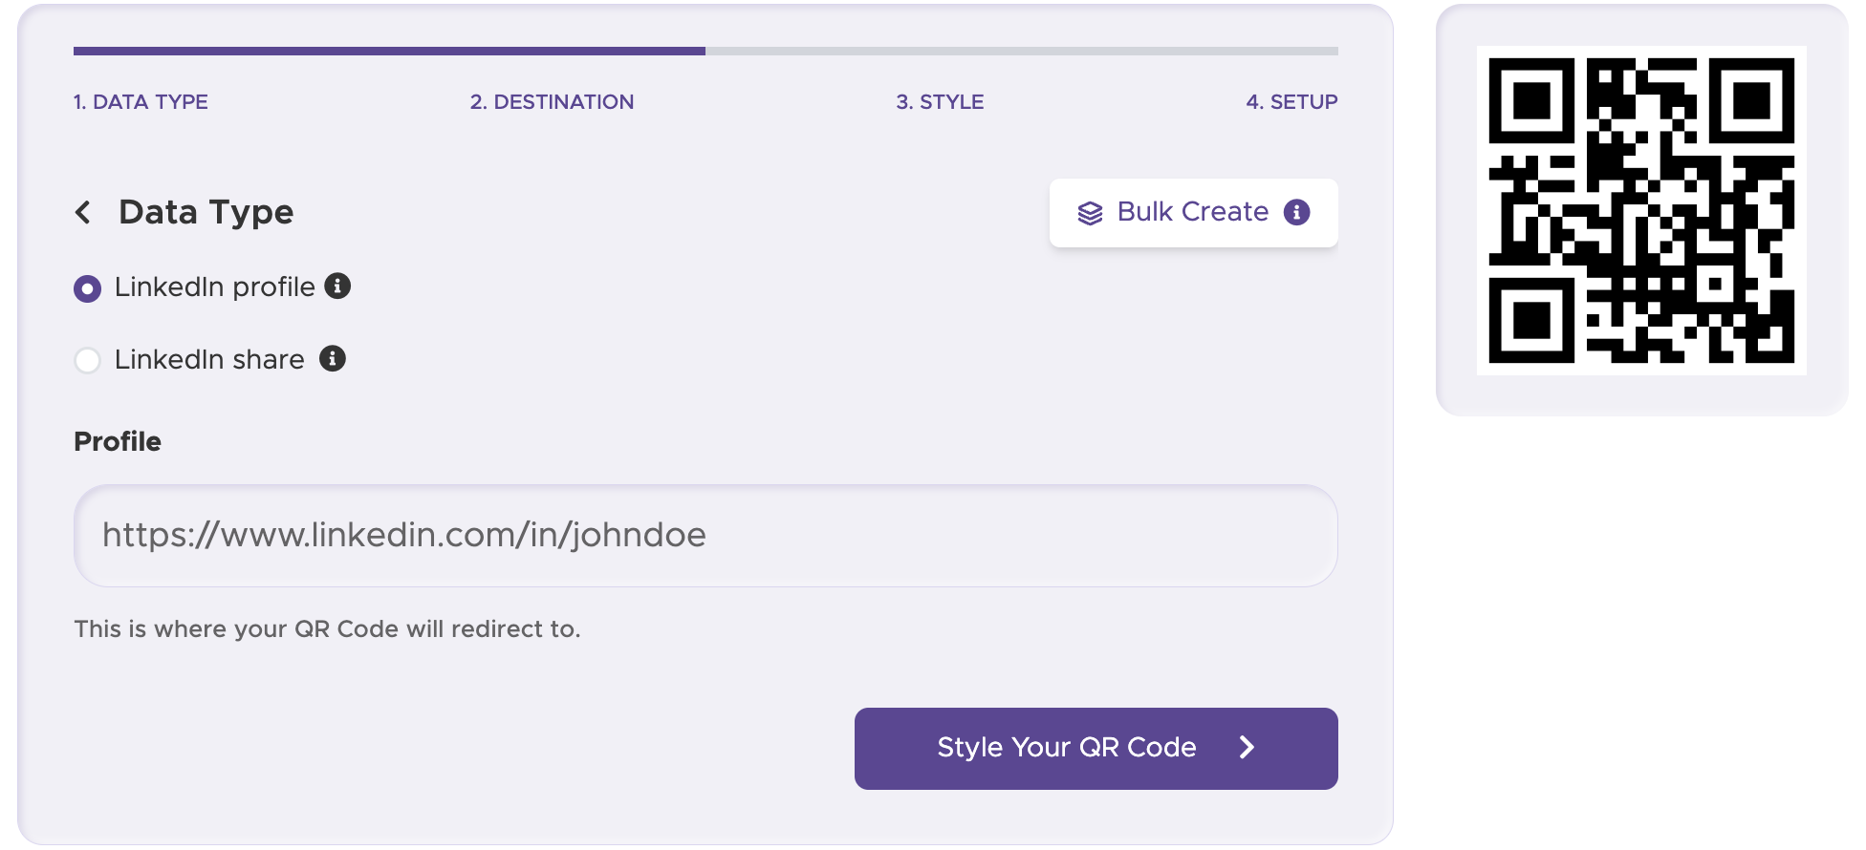Viewport: 1866px width, 850px height.
Task: Click the info icon beside LinkedIn share
Action: (x=333, y=360)
